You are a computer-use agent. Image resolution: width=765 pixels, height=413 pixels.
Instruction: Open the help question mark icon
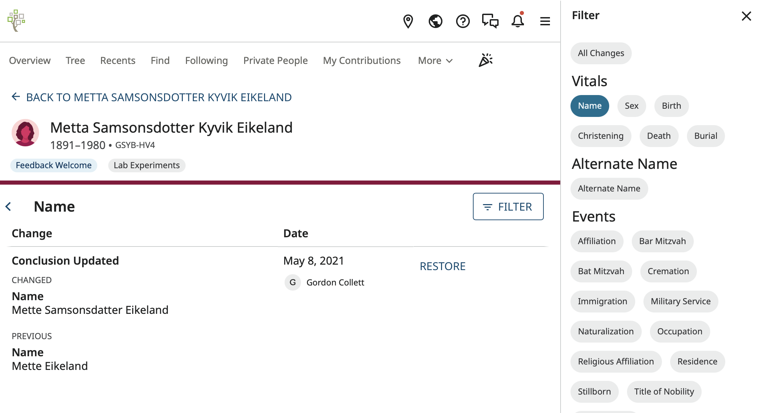pyautogui.click(x=463, y=21)
